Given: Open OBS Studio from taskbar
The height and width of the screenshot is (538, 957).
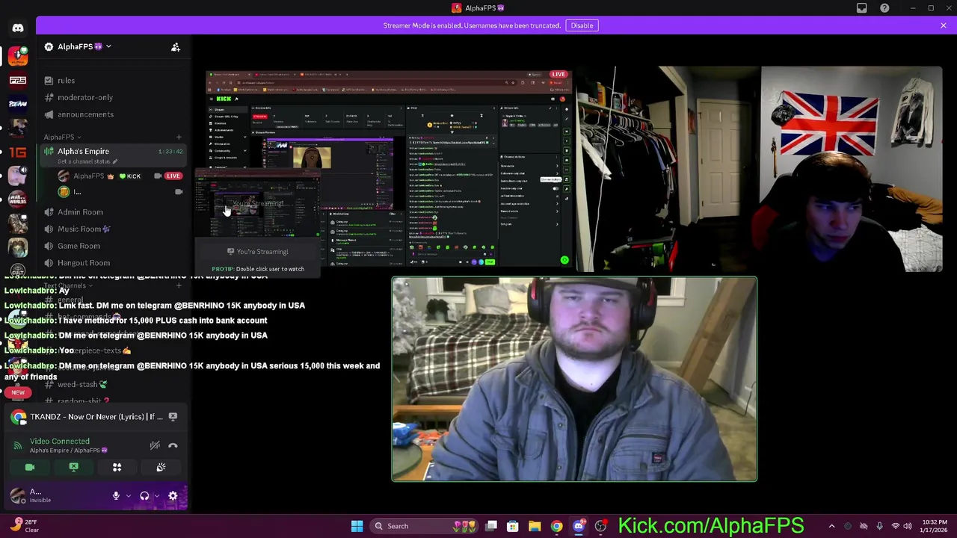Looking at the screenshot, I should point(600,526).
